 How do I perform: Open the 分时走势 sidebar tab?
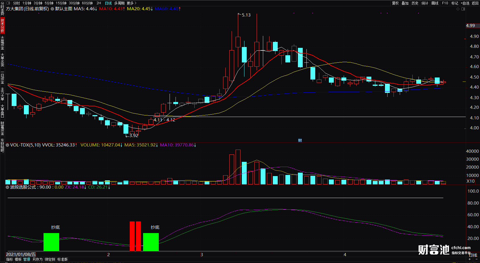click(2, 9)
